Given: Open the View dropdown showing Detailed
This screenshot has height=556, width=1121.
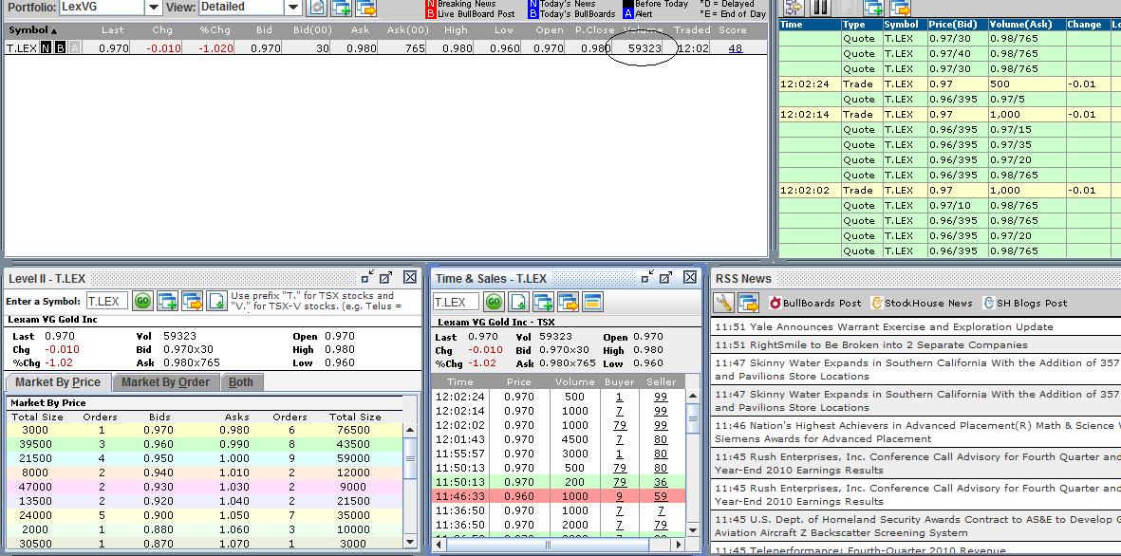Looking at the screenshot, I should (x=293, y=8).
